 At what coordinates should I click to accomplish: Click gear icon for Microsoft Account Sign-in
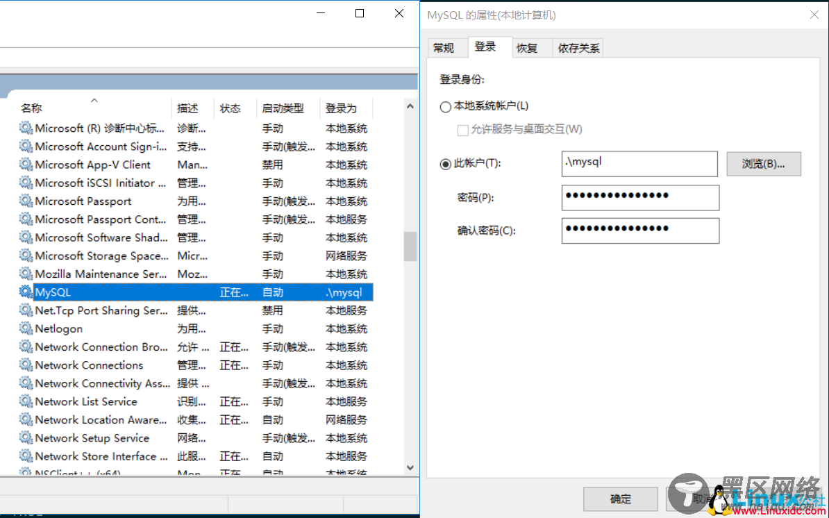pyautogui.click(x=26, y=146)
